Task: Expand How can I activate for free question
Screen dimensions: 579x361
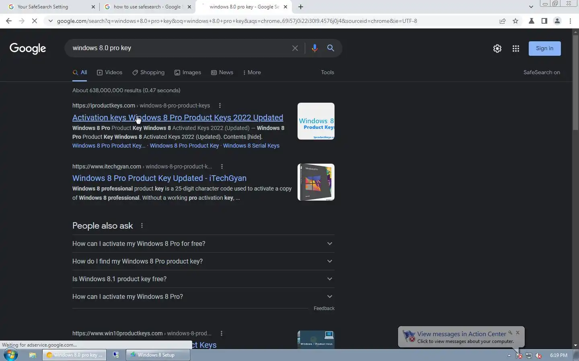Action: tap(203, 244)
